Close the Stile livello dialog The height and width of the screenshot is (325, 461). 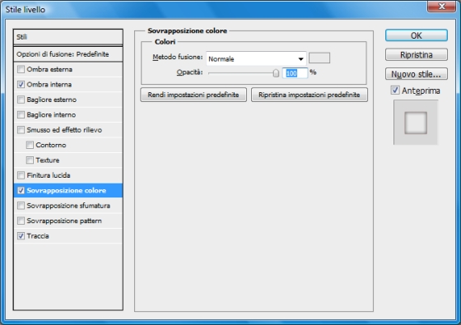[x=441, y=7]
